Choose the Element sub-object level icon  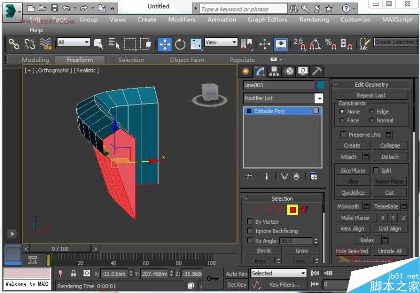coord(304,210)
